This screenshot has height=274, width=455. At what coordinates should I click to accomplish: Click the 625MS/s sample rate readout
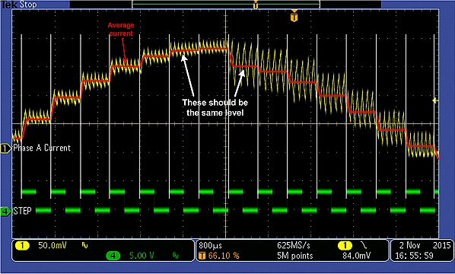[294, 246]
